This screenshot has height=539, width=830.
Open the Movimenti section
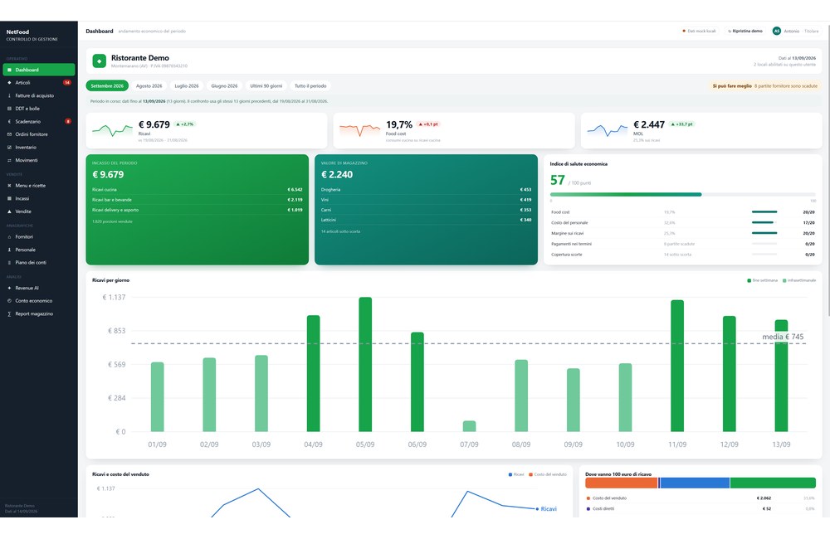(39, 160)
